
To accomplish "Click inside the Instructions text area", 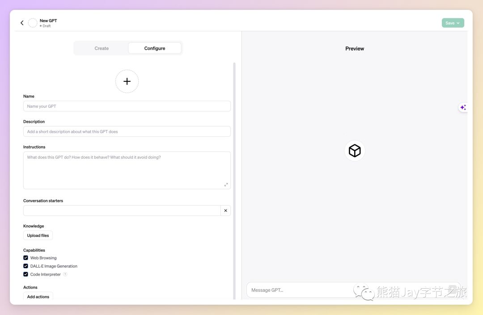I will 127,170.
